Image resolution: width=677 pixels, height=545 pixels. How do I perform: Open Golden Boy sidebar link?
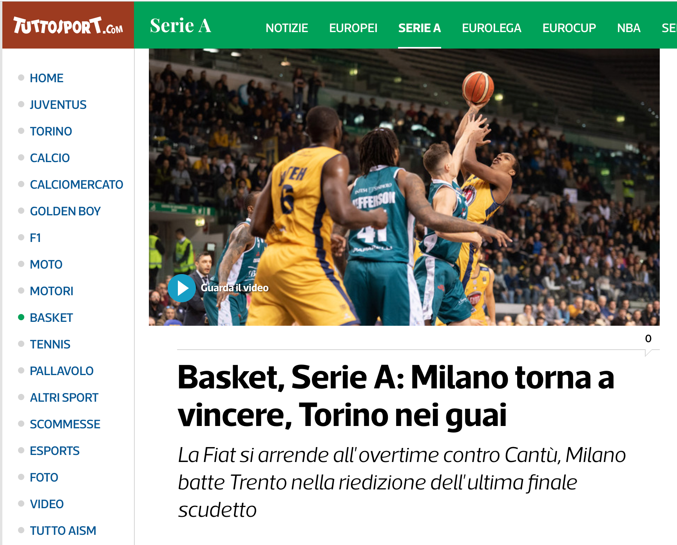point(65,211)
